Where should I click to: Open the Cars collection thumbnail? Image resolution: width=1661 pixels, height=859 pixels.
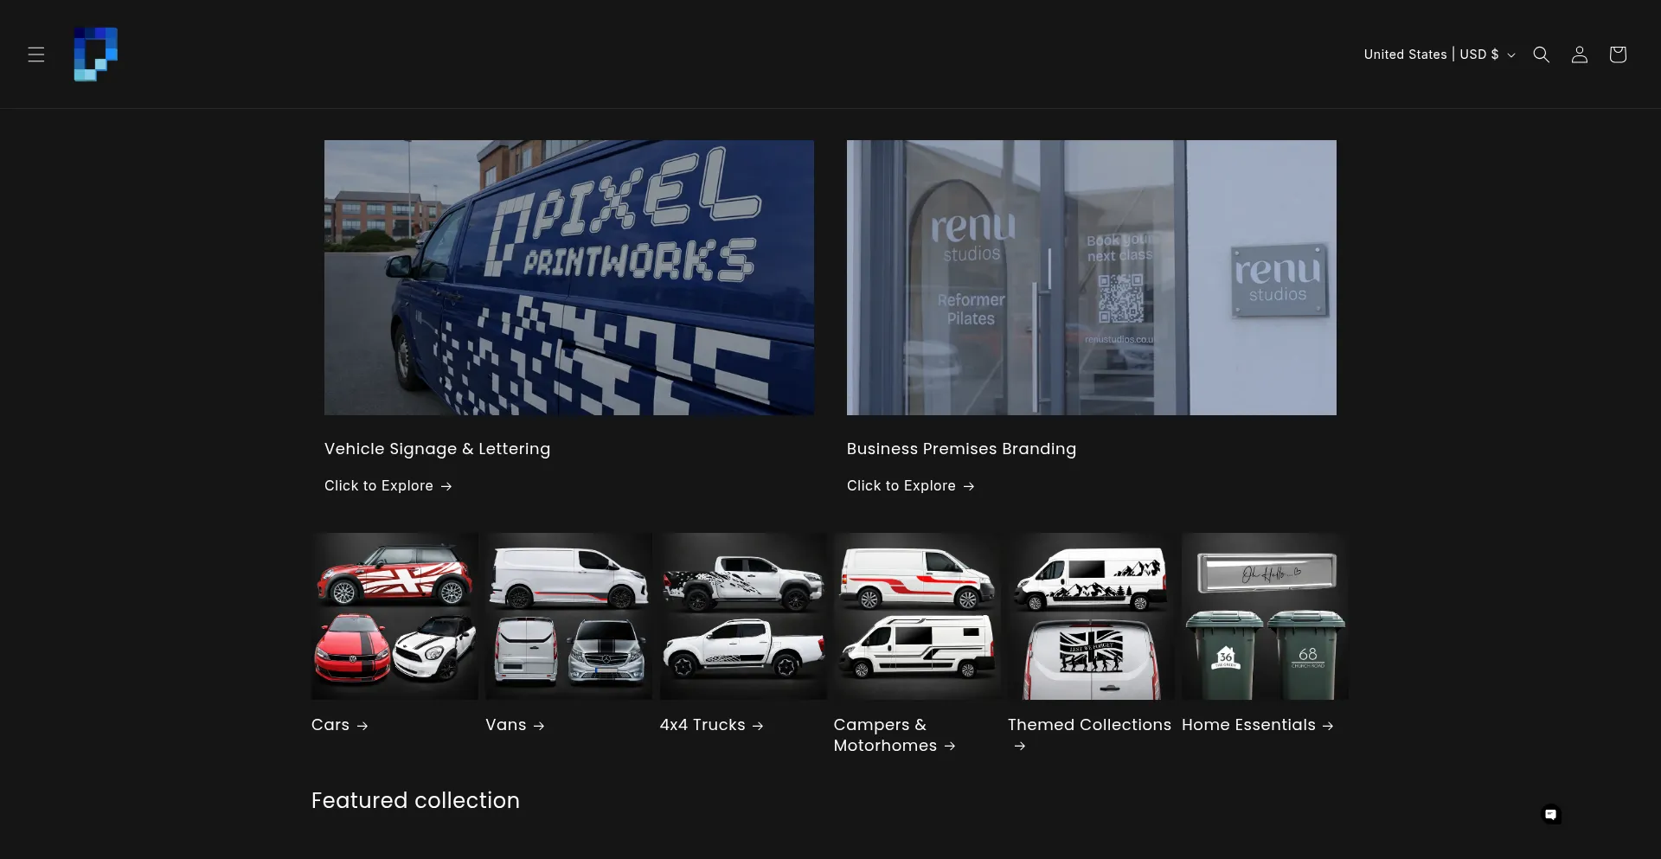tap(394, 616)
